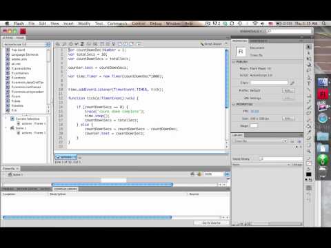Viewport: 331px width, 248px height.
Task: Open the Debug menu
Action: [x=156, y=23]
